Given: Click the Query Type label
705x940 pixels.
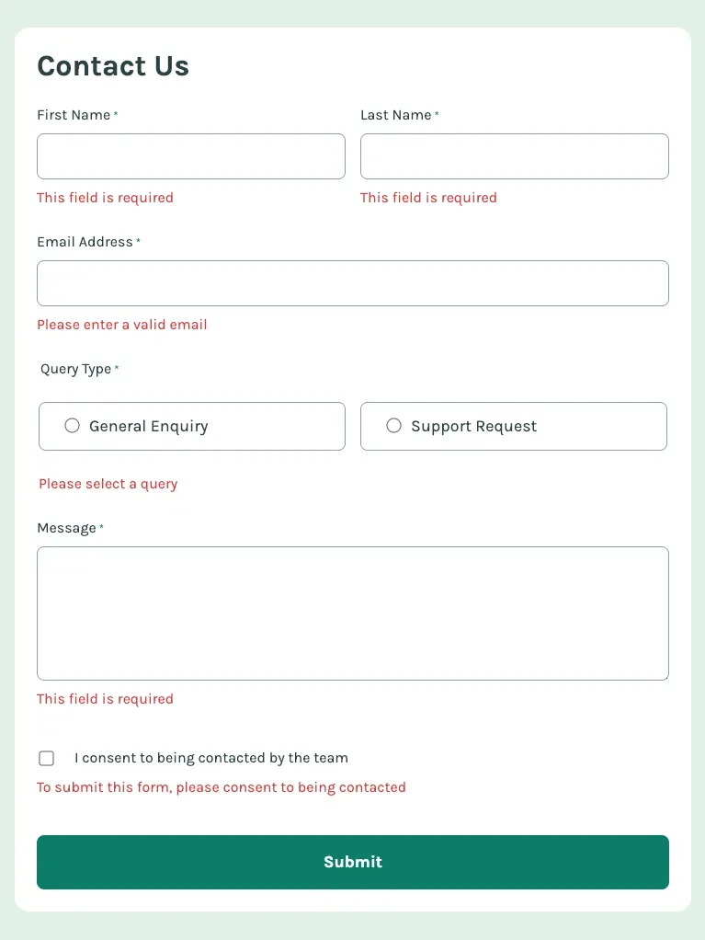Looking at the screenshot, I should click(x=77, y=369).
